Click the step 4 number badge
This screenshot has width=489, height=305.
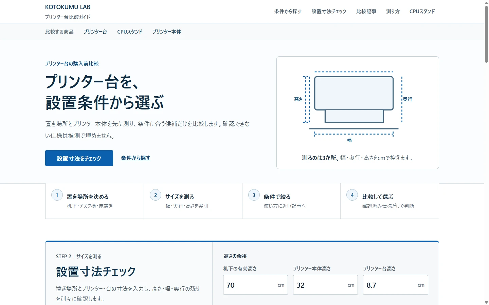coord(352,195)
